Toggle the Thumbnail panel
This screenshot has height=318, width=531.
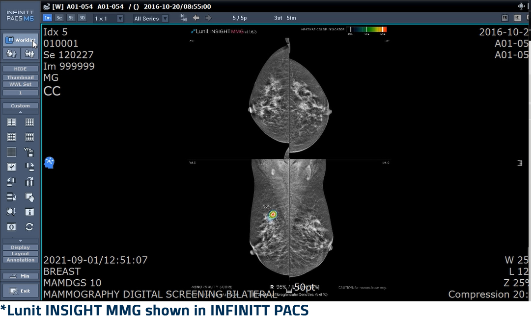click(x=20, y=77)
